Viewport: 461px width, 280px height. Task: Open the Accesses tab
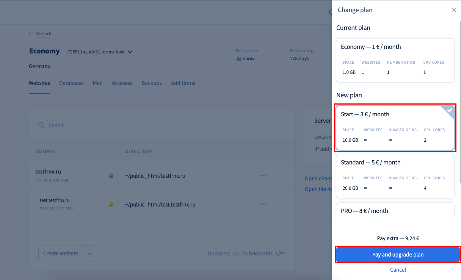click(122, 83)
